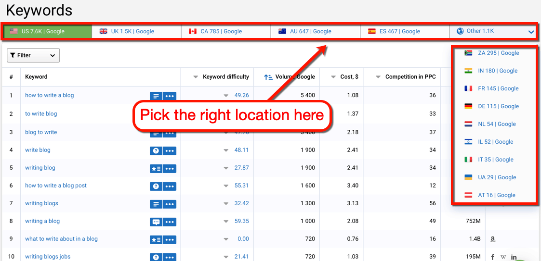
Task: Open the Filter dropdown
Action: tap(33, 55)
